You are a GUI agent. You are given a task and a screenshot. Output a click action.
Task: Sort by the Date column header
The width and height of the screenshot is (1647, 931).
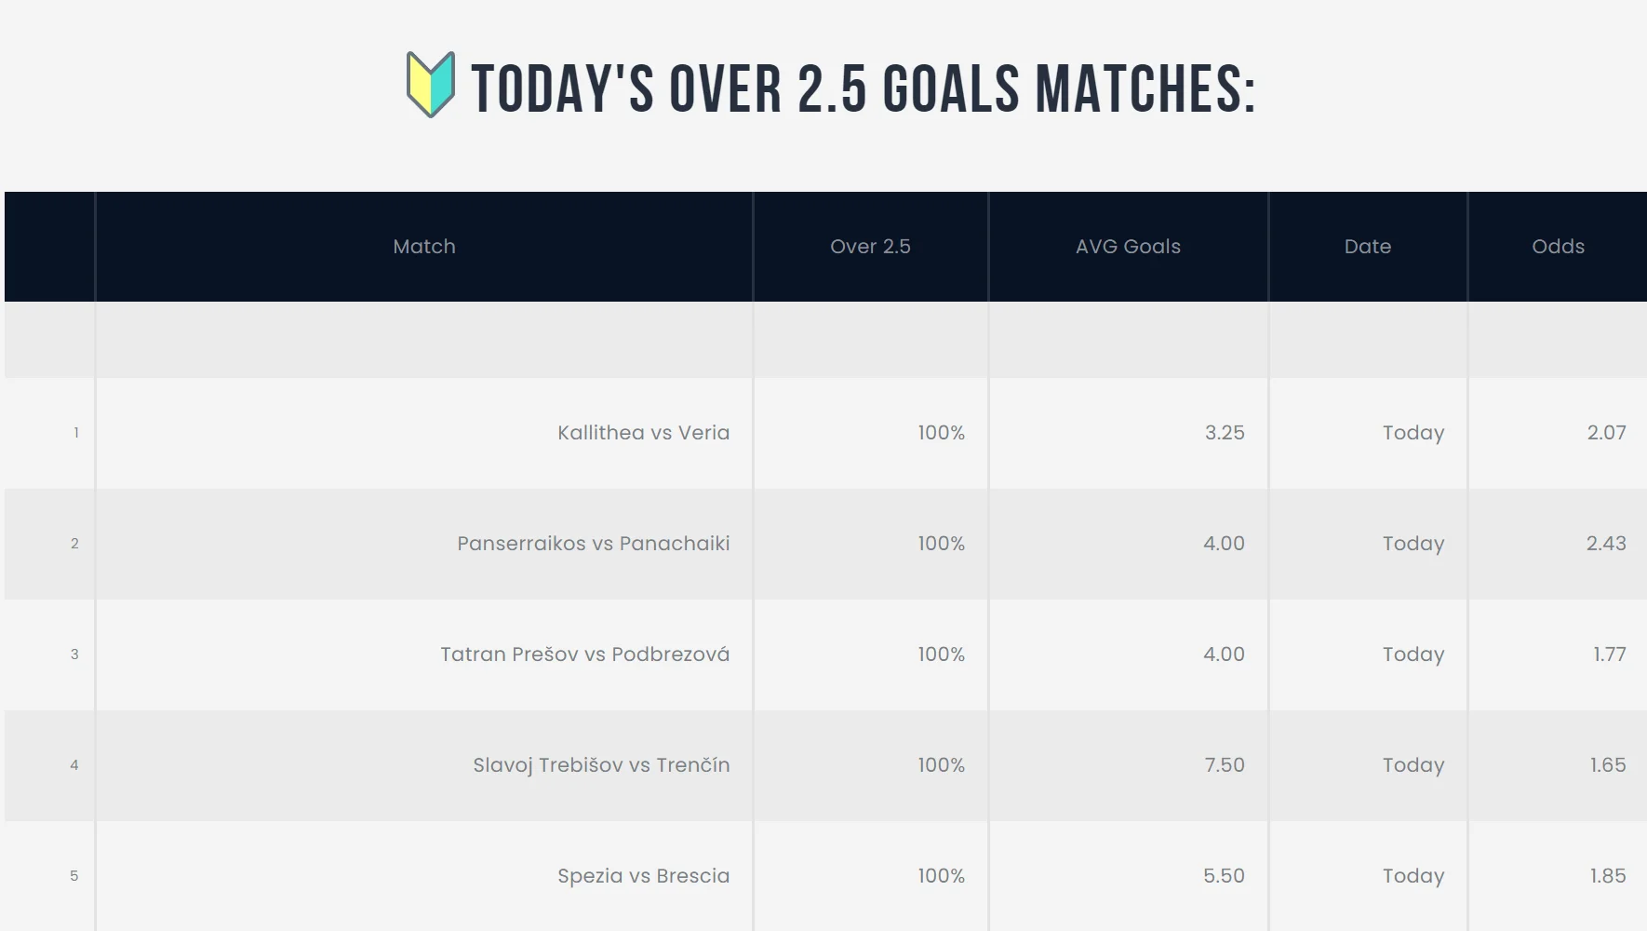(x=1367, y=247)
